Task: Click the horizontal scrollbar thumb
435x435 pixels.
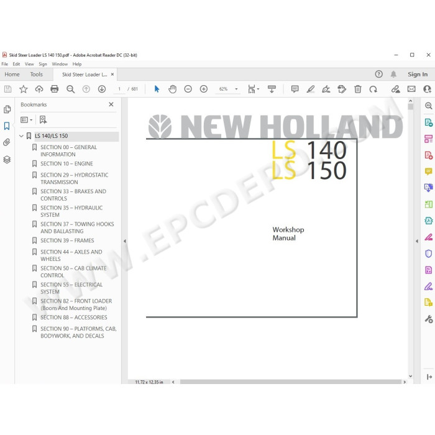Action: (290, 382)
